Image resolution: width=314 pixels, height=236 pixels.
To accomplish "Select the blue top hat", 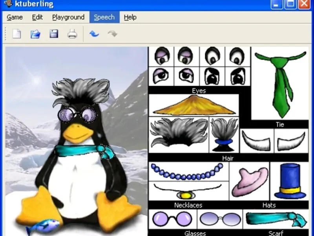I will pos(290,181).
